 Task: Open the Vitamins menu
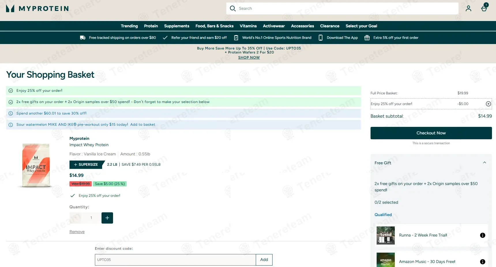[248, 26]
